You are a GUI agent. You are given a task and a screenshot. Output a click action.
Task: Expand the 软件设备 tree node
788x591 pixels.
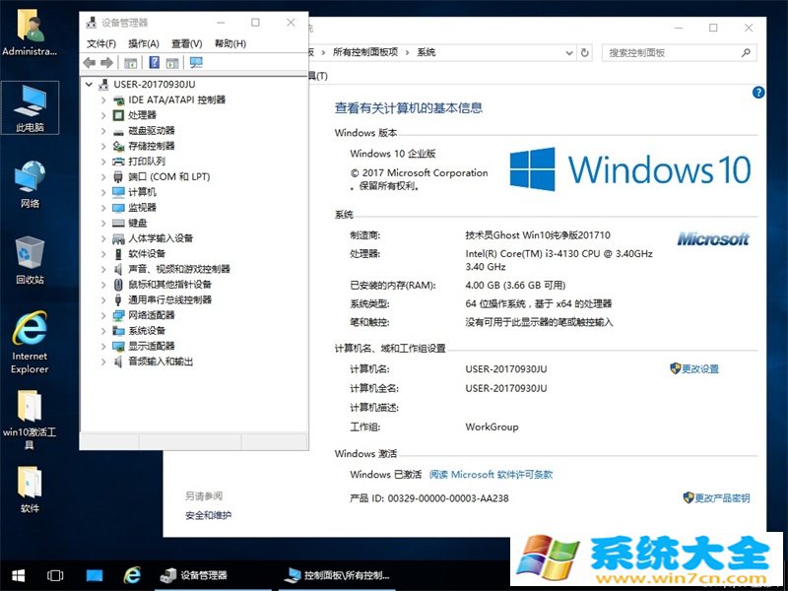pyautogui.click(x=103, y=254)
